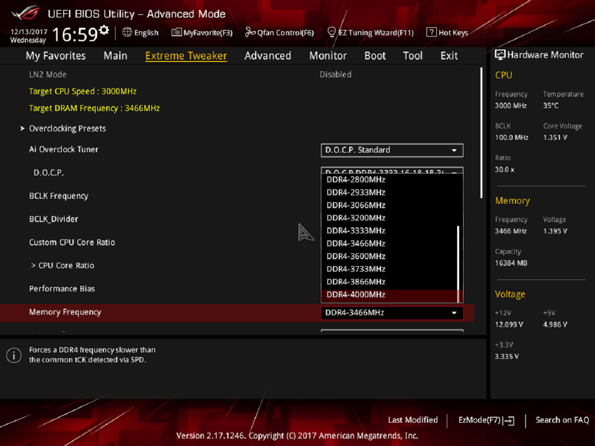The height and width of the screenshot is (446, 595).
Task: Click the EzMode exit arrow icon
Action: [509, 421]
